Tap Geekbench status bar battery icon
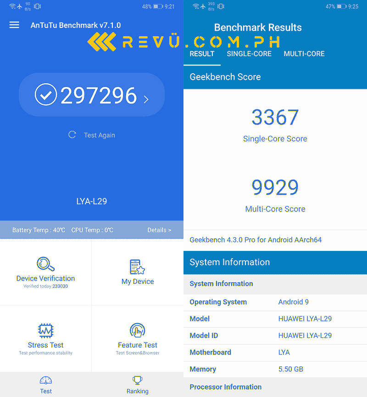Screen dimensions: 367x397 (x=342, y=6)
